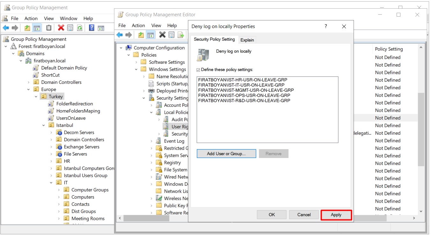Click the Forest: firatboyan.local tree icon
This screenshot has height=236, width=431.
pos(13,46)
